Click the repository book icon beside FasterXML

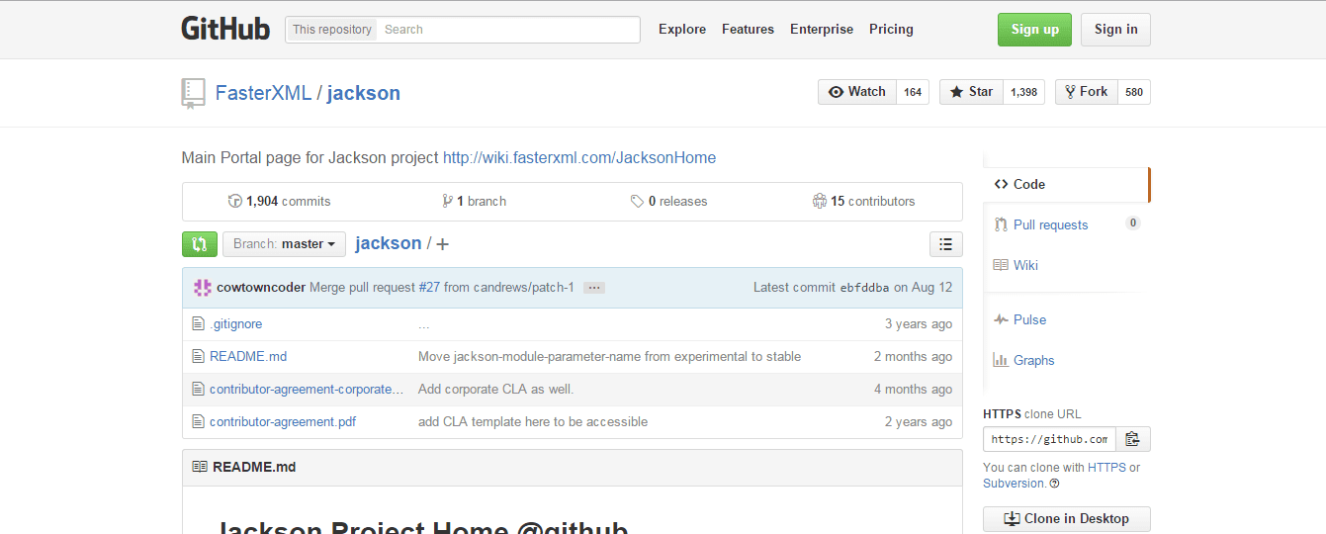point(194,93)
